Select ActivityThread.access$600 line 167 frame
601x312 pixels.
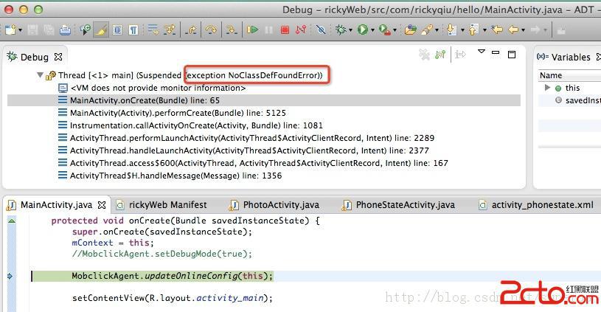[264, 163]
